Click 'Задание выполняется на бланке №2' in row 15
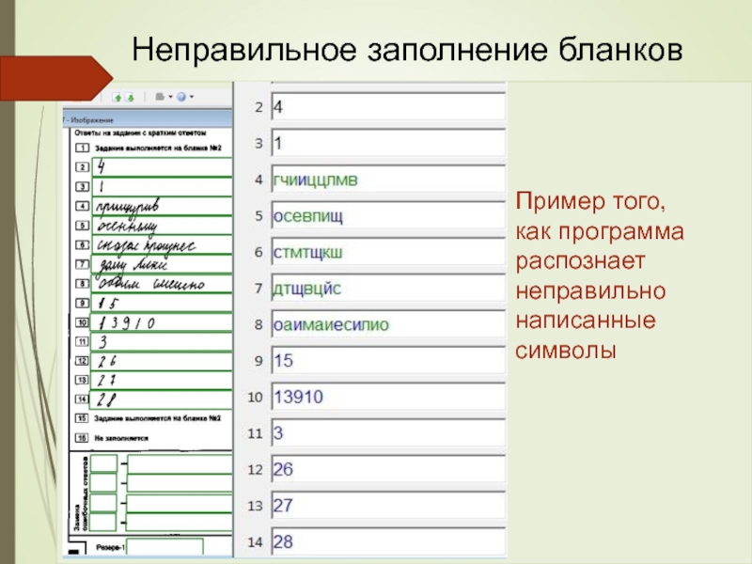This screenshot has width=752, height=564. [157, 418]
